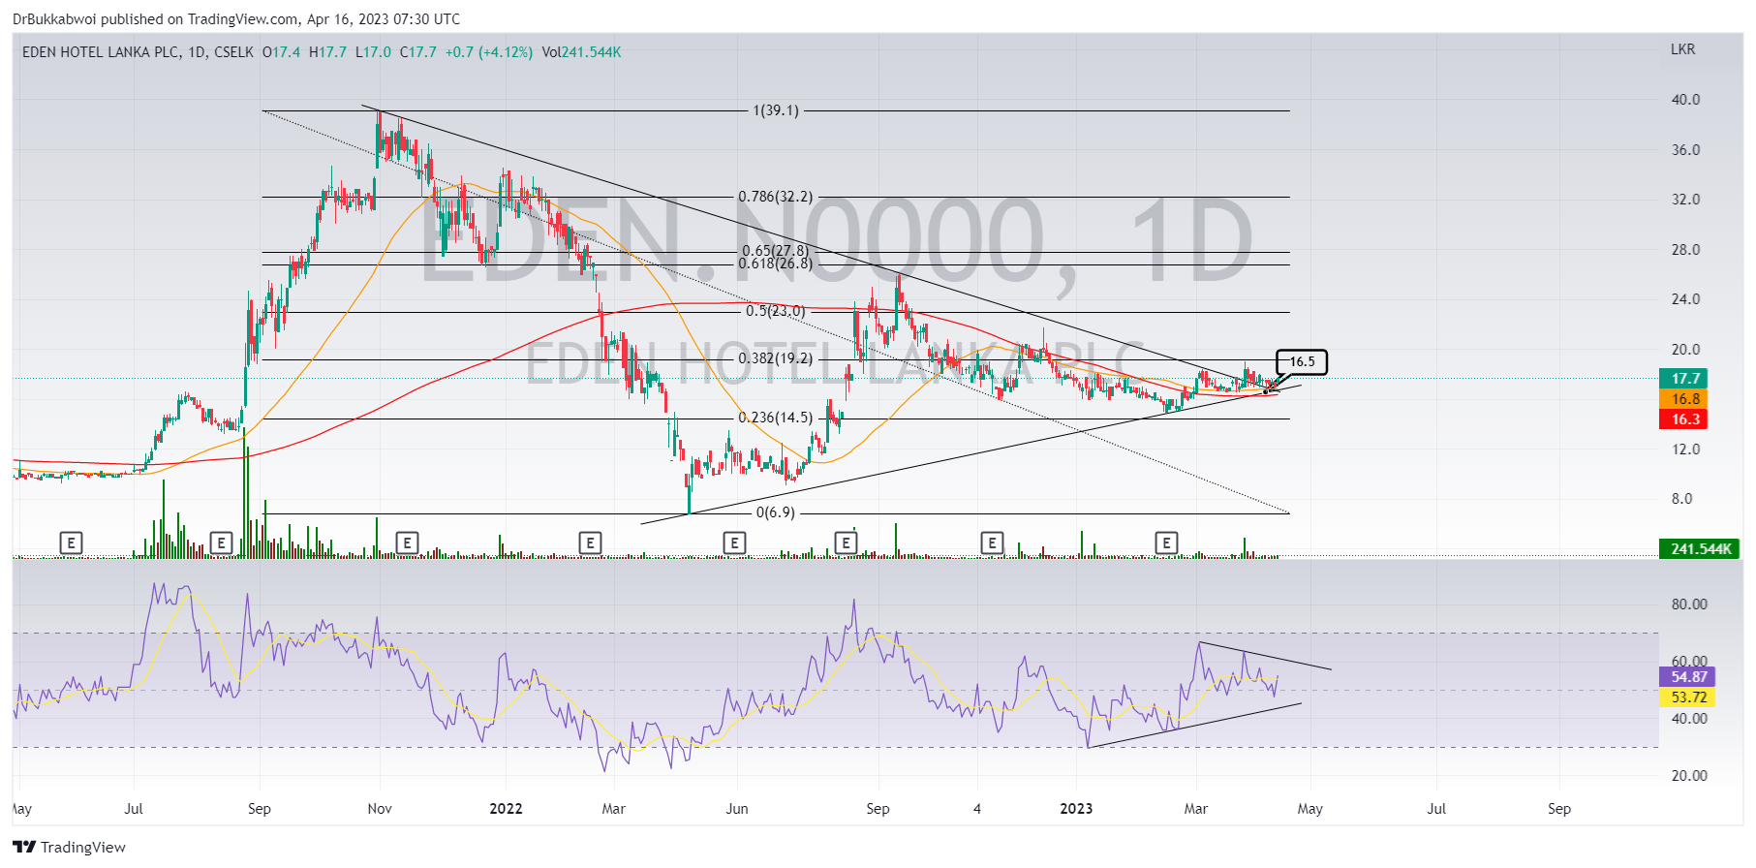
Task: Click the 8.0 price axis label
Action: pyautogui.click(x=1682, y=499)
